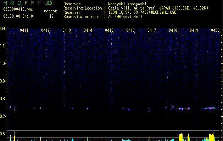Click the 0.8 kHz axis label
The height and width of the screenshot is (141, 223).
(x=3, y=99)
